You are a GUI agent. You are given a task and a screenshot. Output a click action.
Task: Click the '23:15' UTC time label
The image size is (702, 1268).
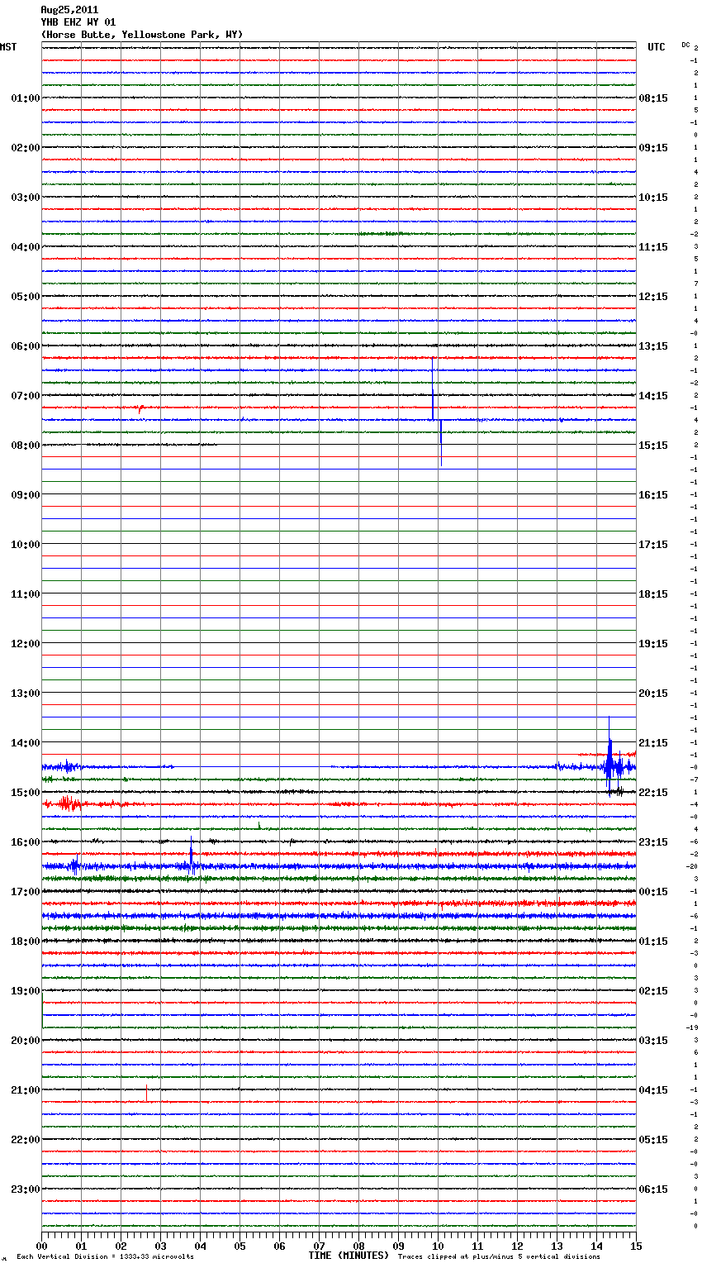coord(653,842)
